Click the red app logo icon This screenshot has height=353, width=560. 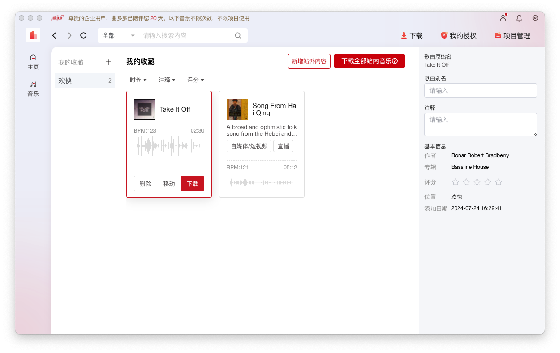[x=33, y=35]
